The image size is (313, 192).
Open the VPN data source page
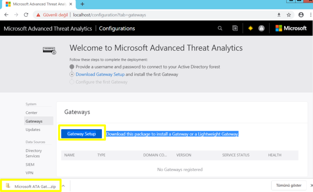pos(29,173)
